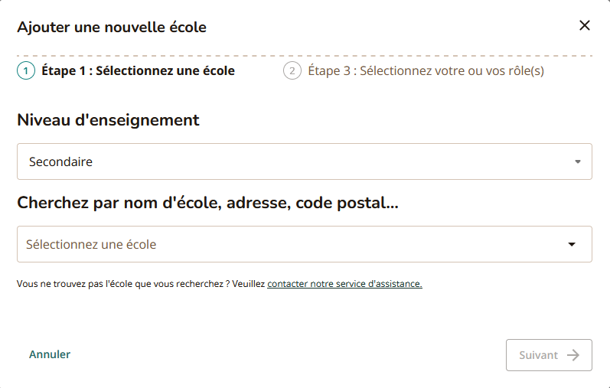The height and width of the screenshot is (388, 610).
Task: Open the Niveau d'enseignement Secondaire combo box
Action: tap(304, 161)
